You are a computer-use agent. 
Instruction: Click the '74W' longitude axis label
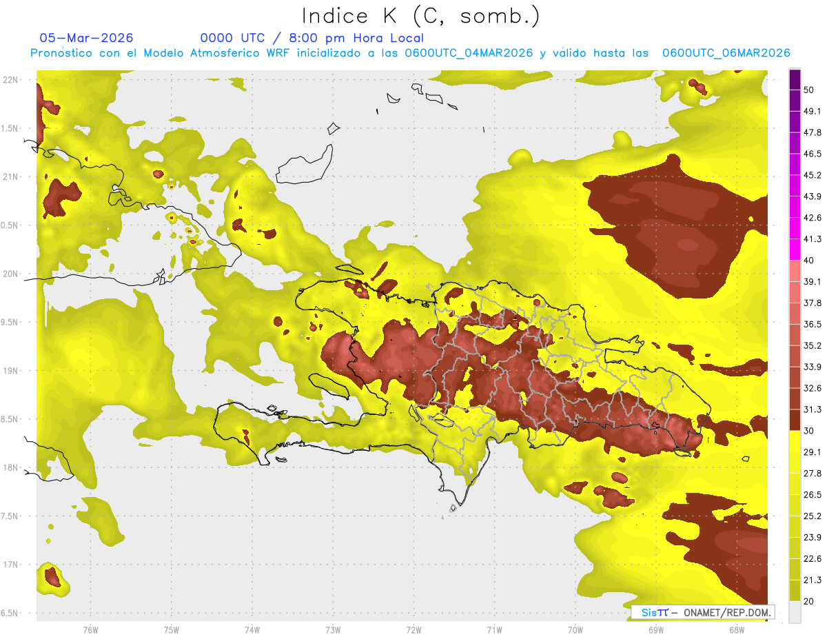coord(252,629)
